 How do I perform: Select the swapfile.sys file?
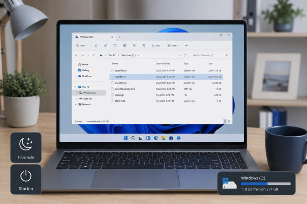pyautogui.click(x=166, y=83)
